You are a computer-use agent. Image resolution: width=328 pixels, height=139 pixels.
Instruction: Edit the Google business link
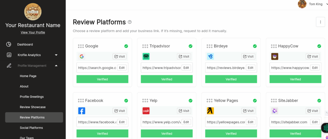(x=122, y=68)
